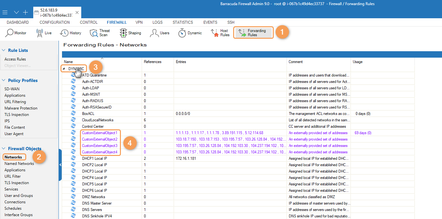Select the CustomExternalObject1 row
The image size is (442, 219).
click(x=99, y=133)
